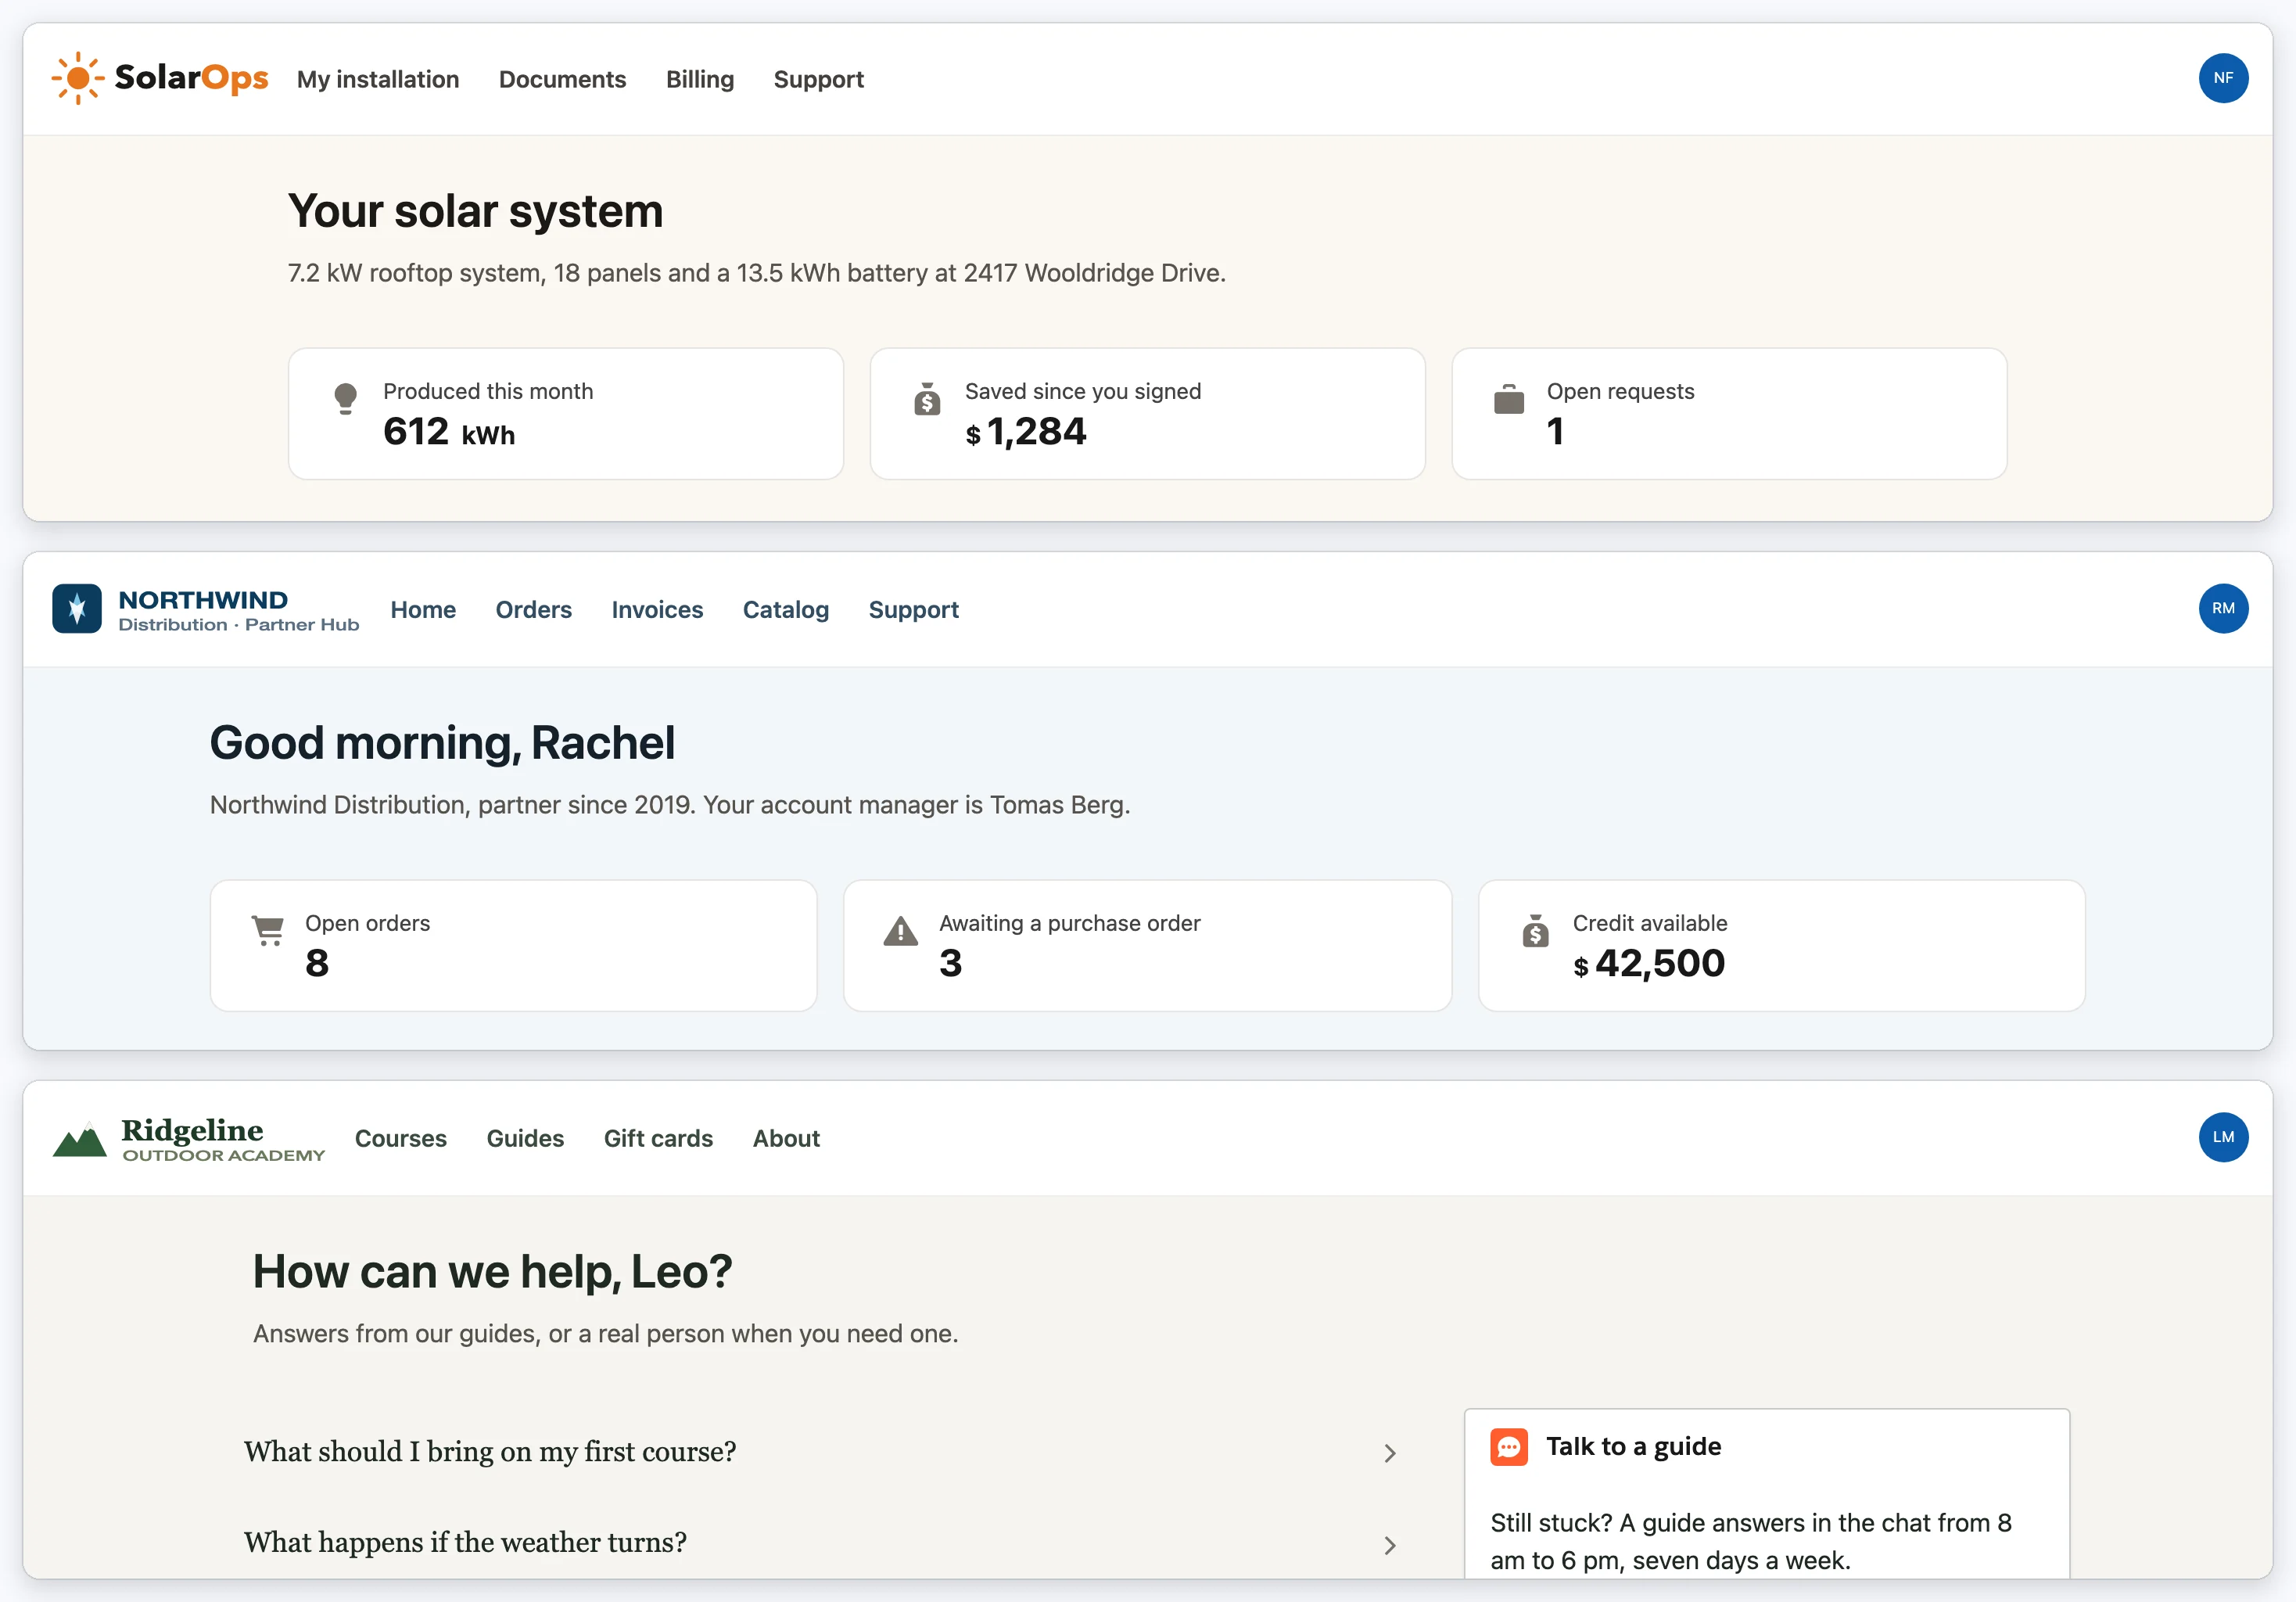The width and height of the screenshot is (2296, 1602).
Task: Open the LM user avatar menu
Action: [x=2222, y=1137]
